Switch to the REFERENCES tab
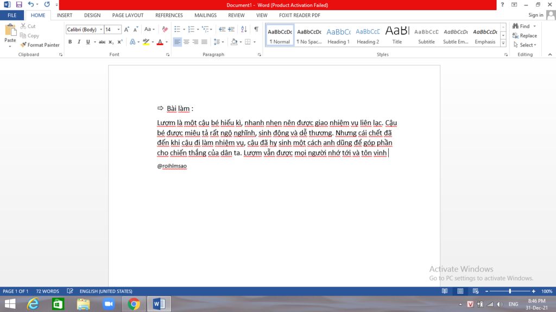 169,15
